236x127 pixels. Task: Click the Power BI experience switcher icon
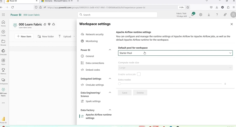pyautogui.click(x=3, y=120)
